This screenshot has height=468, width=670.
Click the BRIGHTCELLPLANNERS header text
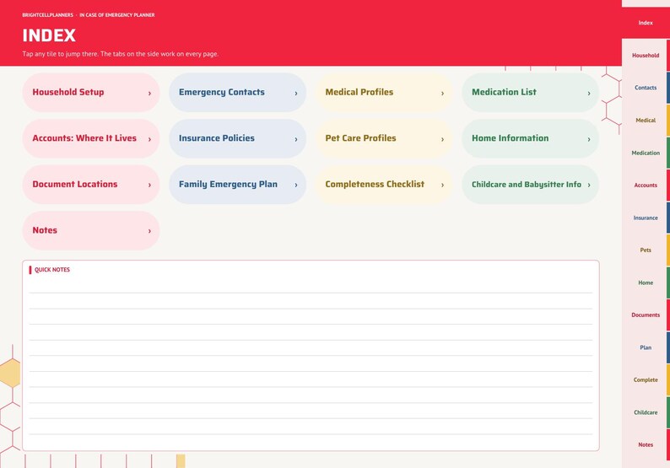(47, 15)
